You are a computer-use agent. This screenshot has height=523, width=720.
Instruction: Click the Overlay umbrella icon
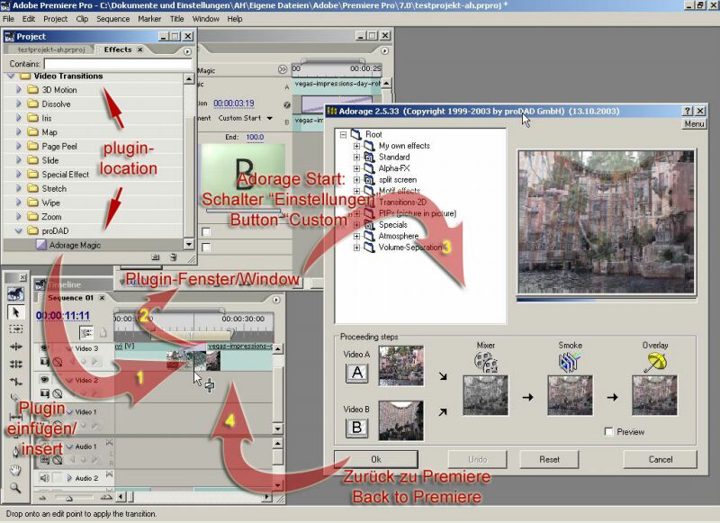point(655,362)
